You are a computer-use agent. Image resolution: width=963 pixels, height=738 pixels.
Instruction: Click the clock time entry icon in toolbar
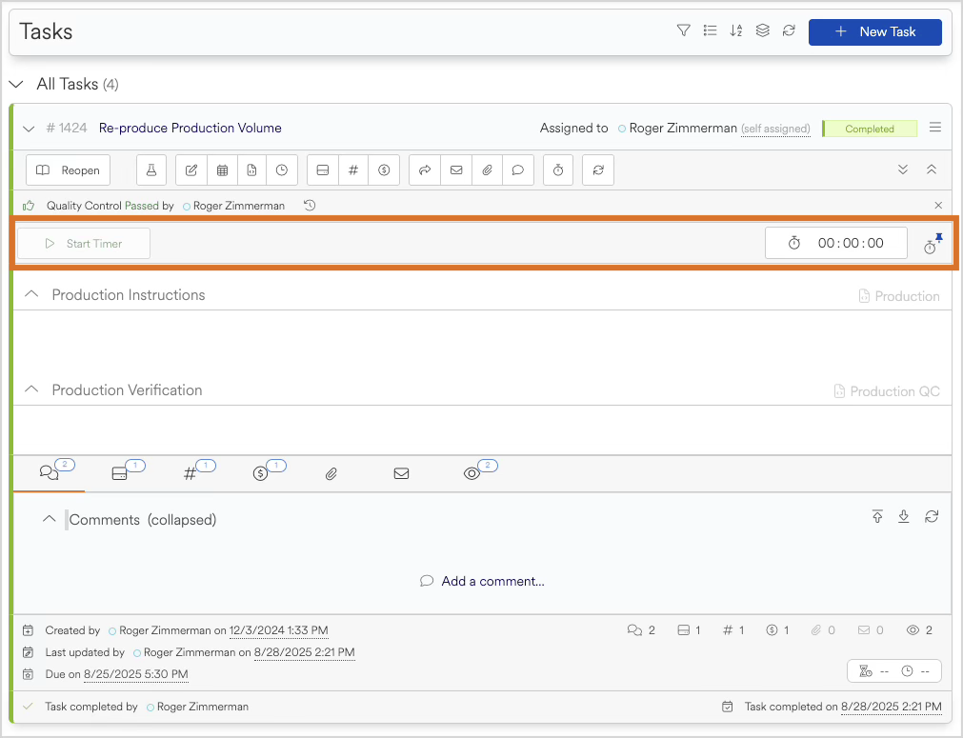tap(282, 170)
